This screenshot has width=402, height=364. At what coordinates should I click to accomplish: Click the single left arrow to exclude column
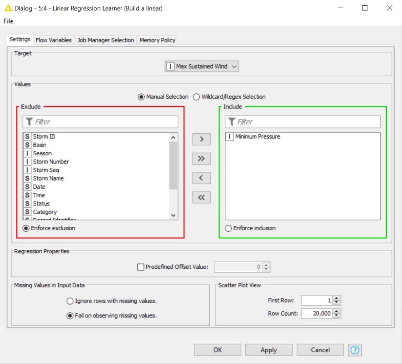(202, 178)
